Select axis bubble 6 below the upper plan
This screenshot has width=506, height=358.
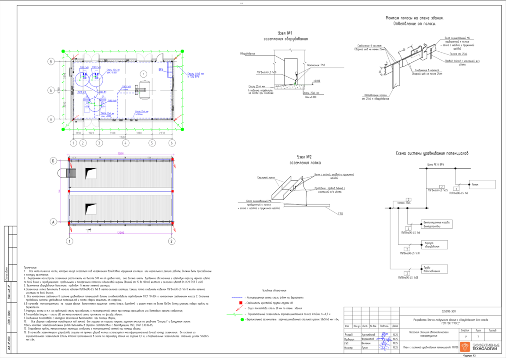[x=172, y=143]
